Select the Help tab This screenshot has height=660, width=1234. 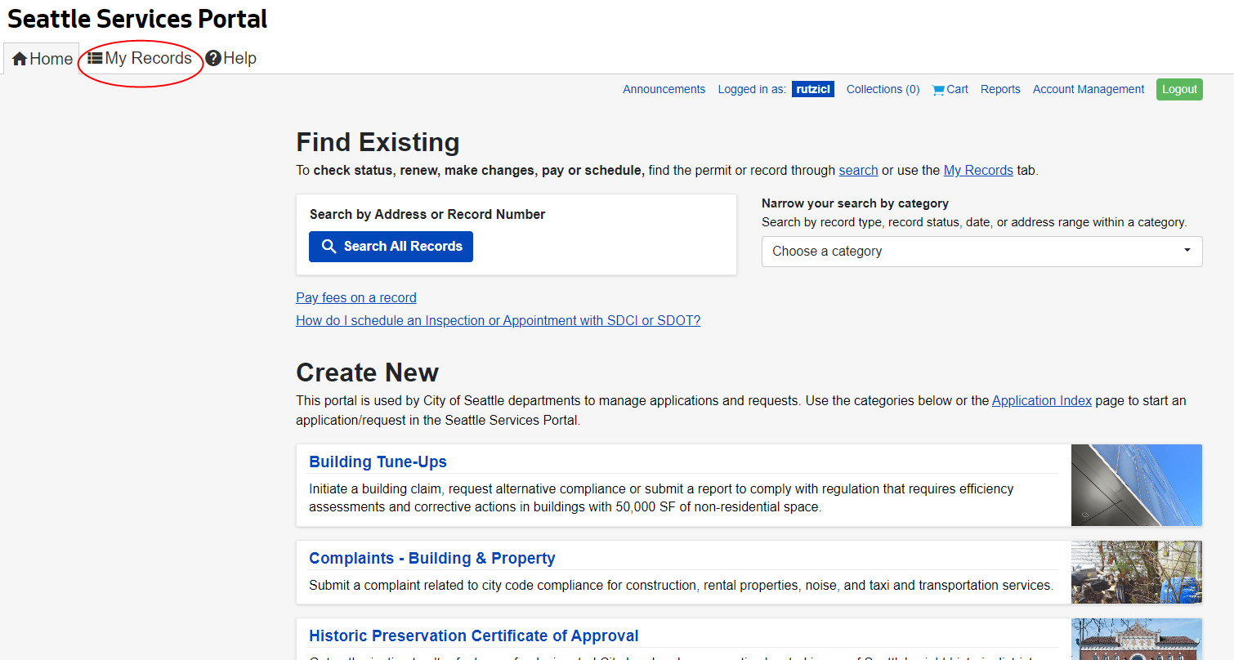tap(237, 57)
